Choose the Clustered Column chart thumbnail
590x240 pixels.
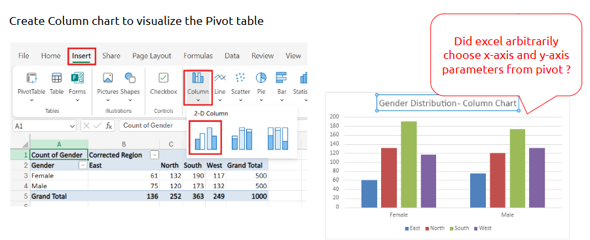(206, 138)
